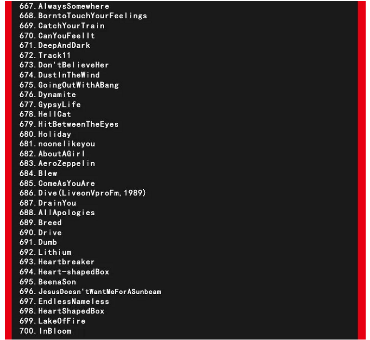Pick song 674 DustInTheWind
The width and height of the screenshot is (370, 340).
tap(59, 75)
